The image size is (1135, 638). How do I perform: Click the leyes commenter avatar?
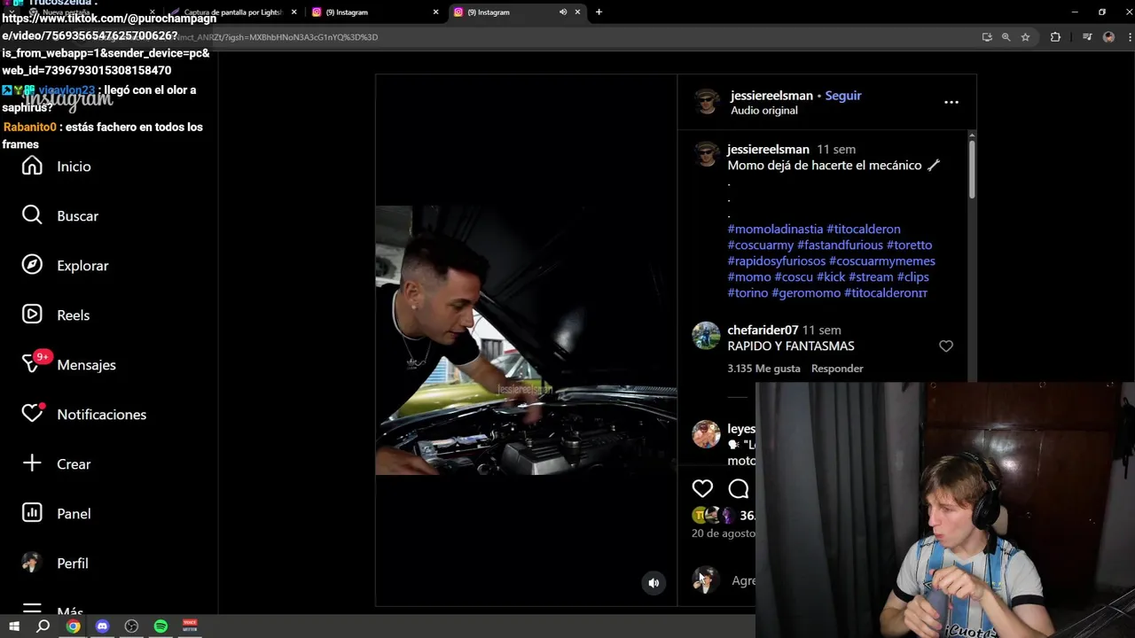pos(707,434)
